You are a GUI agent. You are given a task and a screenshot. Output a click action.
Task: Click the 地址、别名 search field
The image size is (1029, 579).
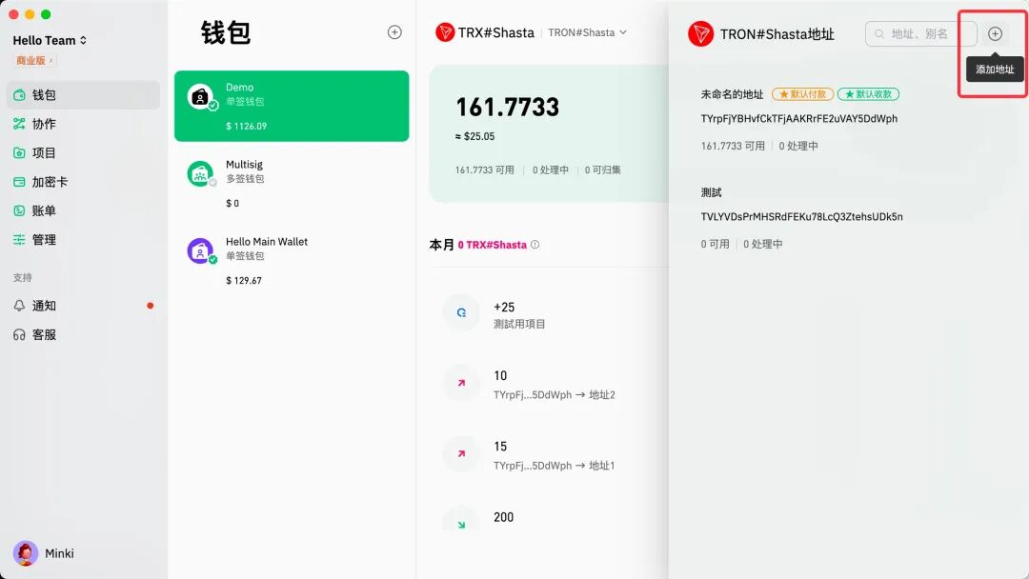(x=919, y=32)
